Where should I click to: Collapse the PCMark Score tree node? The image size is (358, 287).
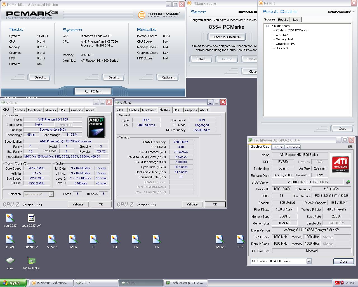tap(267, 26)
